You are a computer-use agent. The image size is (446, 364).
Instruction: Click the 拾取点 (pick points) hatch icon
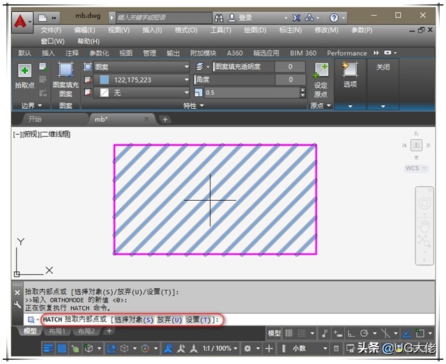(x=24, y=72)
